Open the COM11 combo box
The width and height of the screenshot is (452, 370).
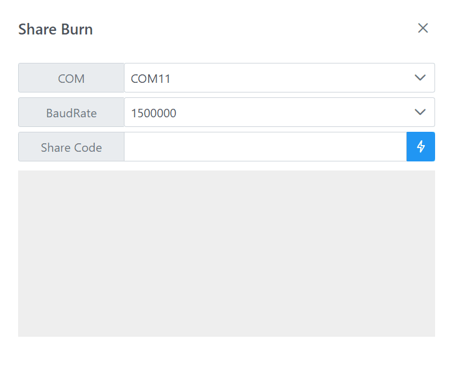click(x=279, y=78)
